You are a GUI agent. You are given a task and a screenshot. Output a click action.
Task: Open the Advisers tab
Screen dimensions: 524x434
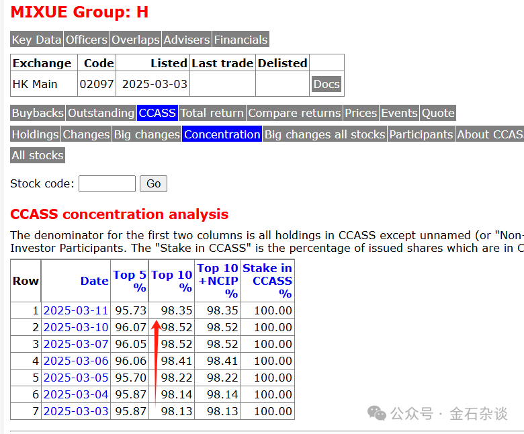coord(187,40)
